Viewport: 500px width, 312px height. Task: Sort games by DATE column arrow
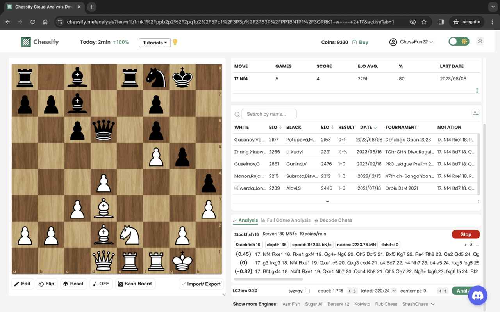(375, 127)
